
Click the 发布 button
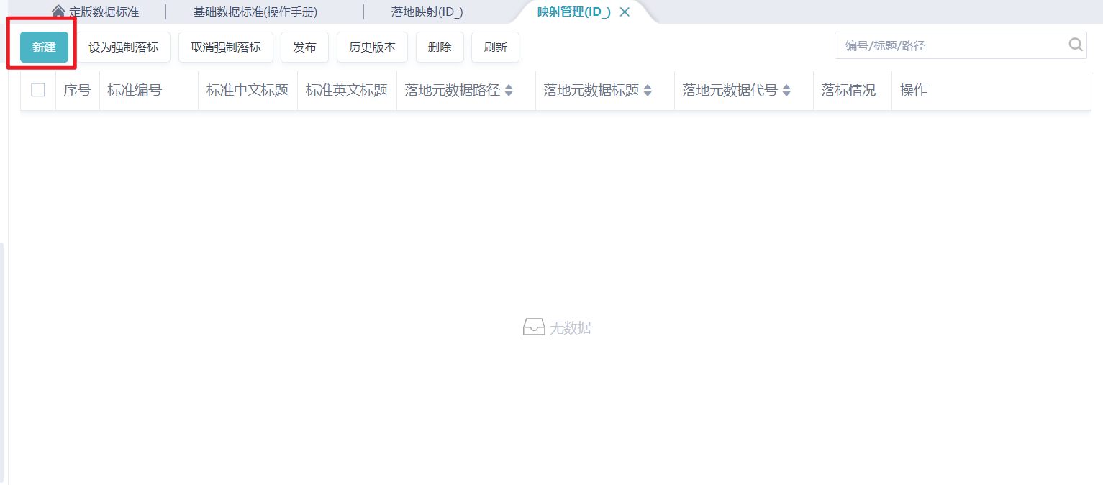coord(304,46)
